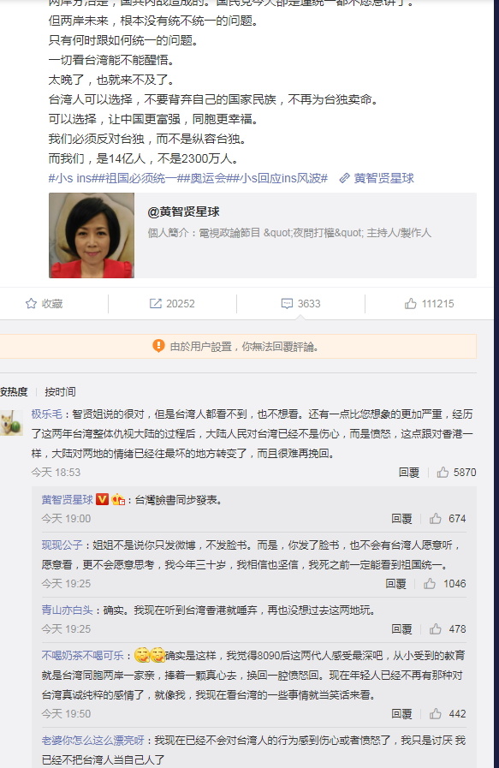Open commenter 老婆你怎么这么漂亮呀's profile
The image size is (499, 768).
[x=93, y=740]
